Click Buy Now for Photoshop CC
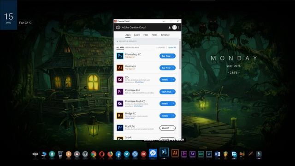295x166 pixels. point(166,56)
